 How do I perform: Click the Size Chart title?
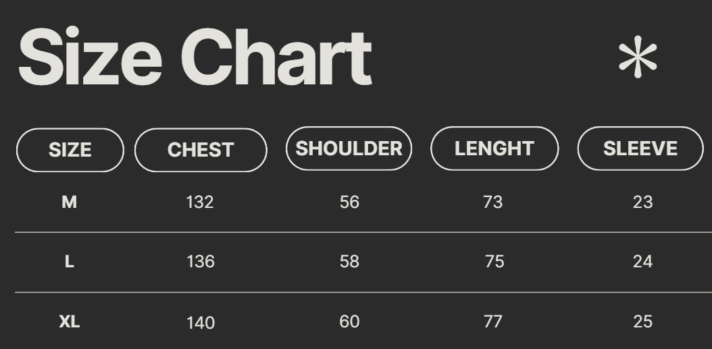195,56
